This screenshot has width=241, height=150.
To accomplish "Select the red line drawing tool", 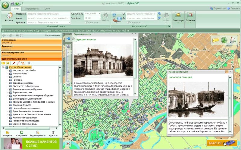I will point(18,63).
